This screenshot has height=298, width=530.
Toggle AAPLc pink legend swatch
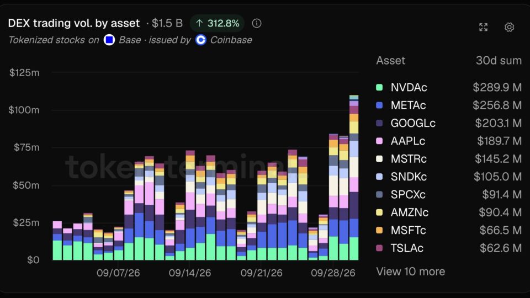click(x=379, y=141)
